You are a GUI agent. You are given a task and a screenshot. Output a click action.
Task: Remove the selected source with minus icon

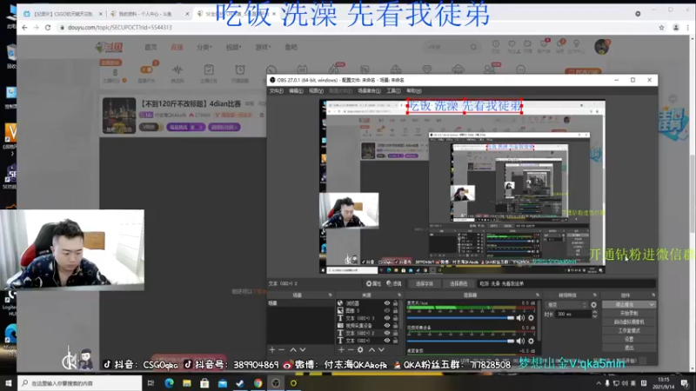tap(351, 350)
